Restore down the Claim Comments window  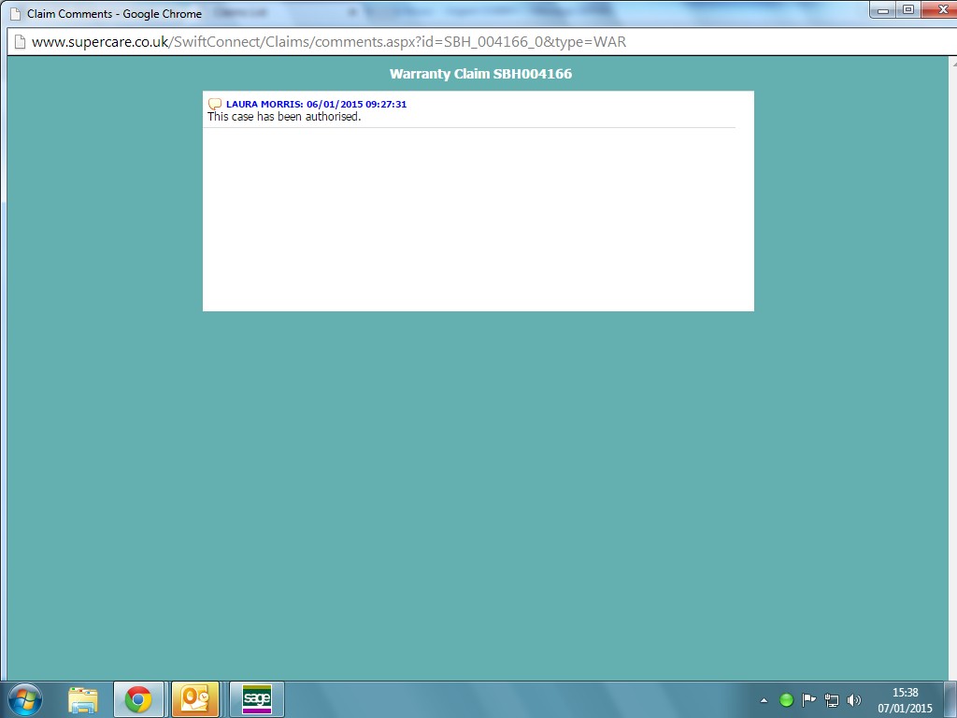pyautogui.click(x=908, y=9)
